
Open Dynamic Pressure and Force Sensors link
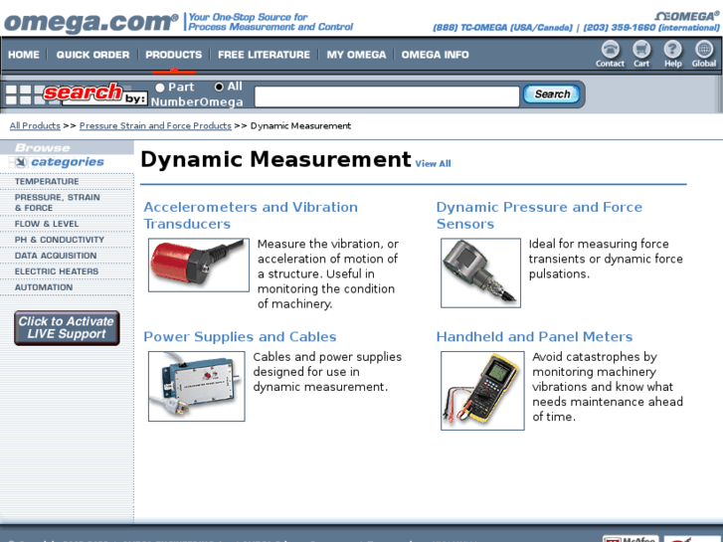click(539, 216)
